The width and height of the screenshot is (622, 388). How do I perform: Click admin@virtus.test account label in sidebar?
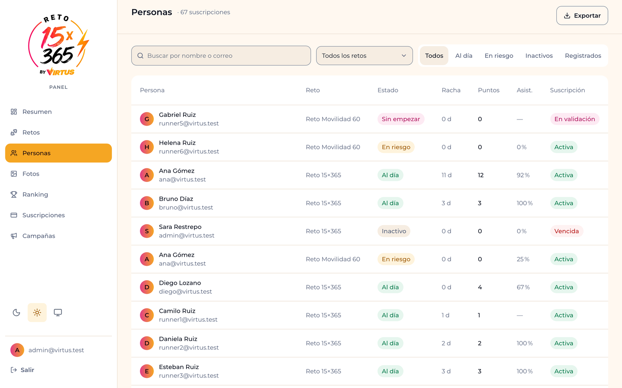[x=56, y=350]
